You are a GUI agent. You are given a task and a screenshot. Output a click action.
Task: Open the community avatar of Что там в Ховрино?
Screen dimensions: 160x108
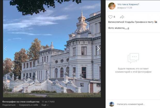(x=112, y=6)
